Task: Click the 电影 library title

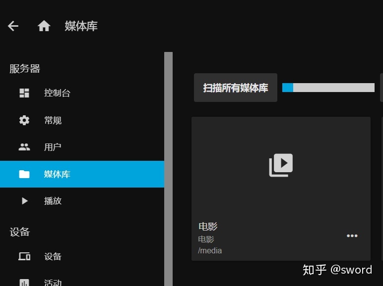Action: pyautogui.click(x=208, y=226)
